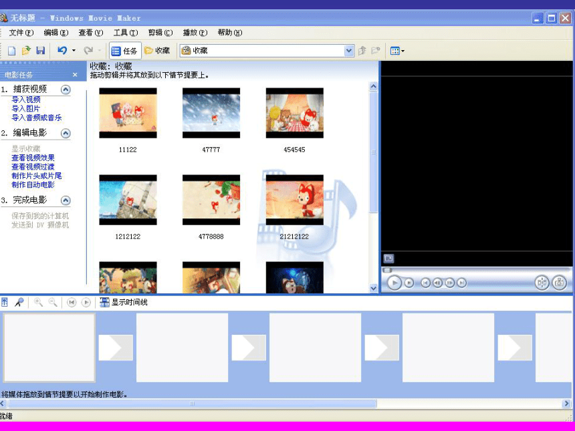575x431 pixels.
Task: Toggle the 收藏 collections pane button
Action: tap(157, 51)
